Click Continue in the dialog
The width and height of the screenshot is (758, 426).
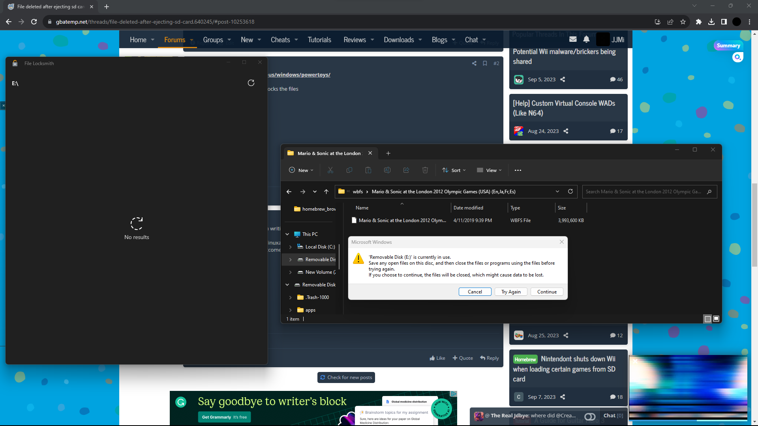[547, 292]
